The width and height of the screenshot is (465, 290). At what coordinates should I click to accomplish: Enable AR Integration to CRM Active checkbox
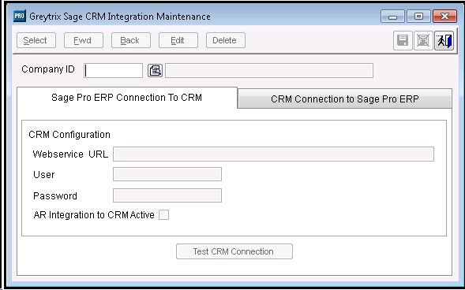point(163,215)
